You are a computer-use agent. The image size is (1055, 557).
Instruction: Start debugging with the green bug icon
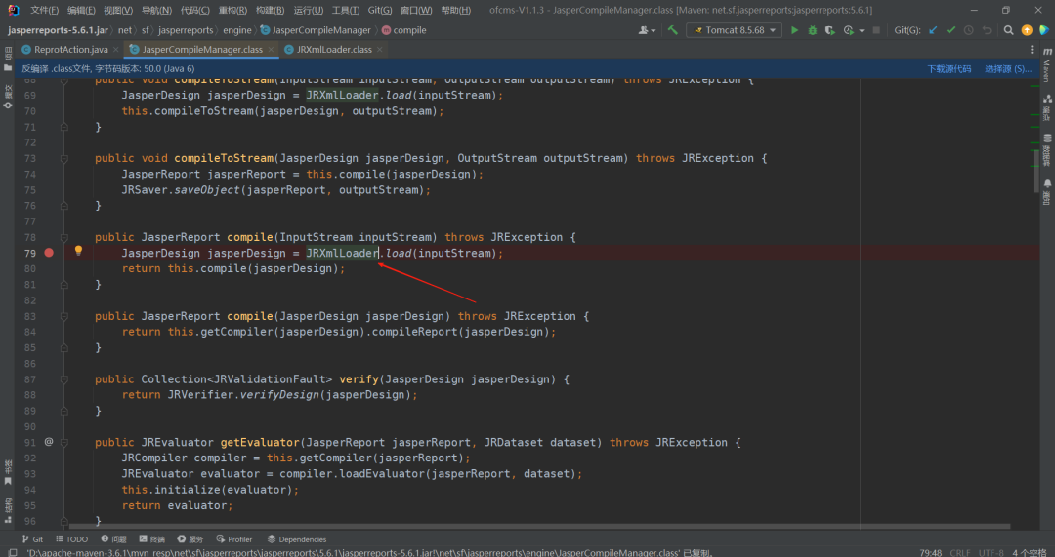pyautogui.click(x=812, y=30)
